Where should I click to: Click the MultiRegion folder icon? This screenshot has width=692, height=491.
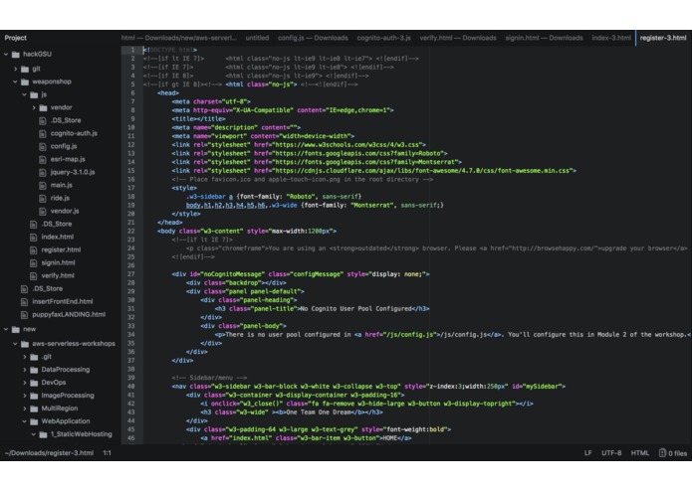click(x=35, y=409)
